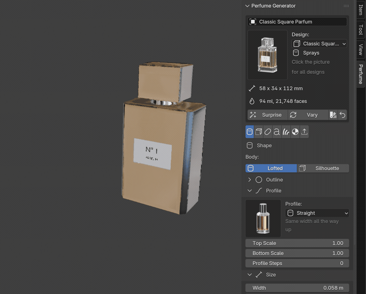The height and width of the screenshot is (294, 366).
Task: Click the '94 ml, 21,748 faces' info text
Action: click(x=283, y=101)
